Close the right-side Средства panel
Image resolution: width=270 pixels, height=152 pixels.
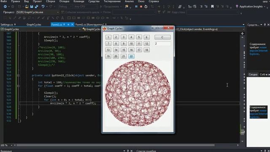pos(268,25)
